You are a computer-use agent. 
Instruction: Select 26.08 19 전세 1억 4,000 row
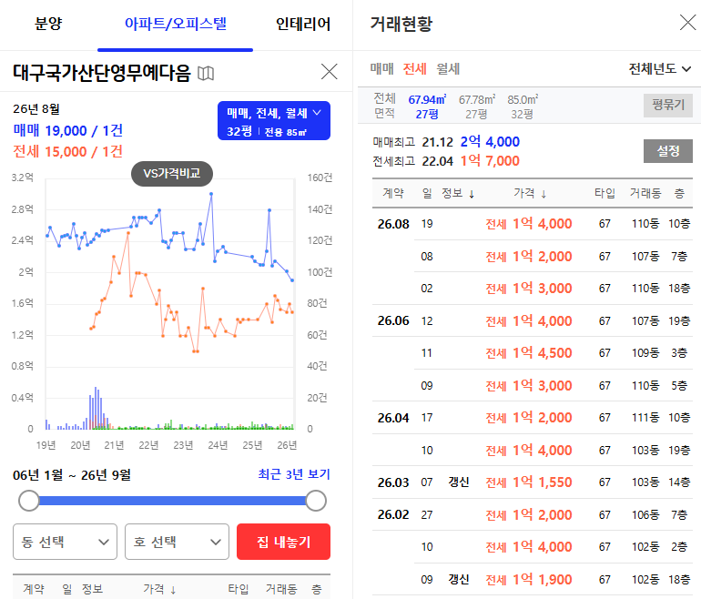click(x=533, y=224)
